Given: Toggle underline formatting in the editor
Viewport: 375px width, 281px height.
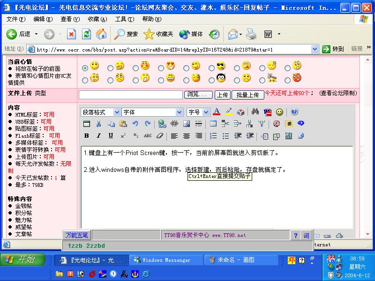Looking at the screenshot, I should tap(111, 136).
